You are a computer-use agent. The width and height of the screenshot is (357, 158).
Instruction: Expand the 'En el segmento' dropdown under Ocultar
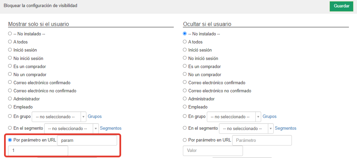coord(246,128)
